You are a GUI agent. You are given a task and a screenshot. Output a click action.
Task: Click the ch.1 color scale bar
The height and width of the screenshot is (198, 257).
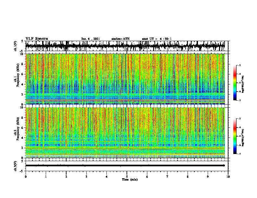[235, 83]
